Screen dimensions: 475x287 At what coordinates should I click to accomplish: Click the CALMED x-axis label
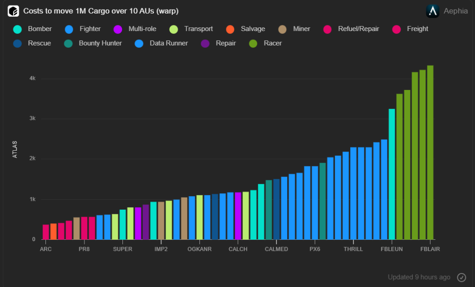tap(276, 249)
